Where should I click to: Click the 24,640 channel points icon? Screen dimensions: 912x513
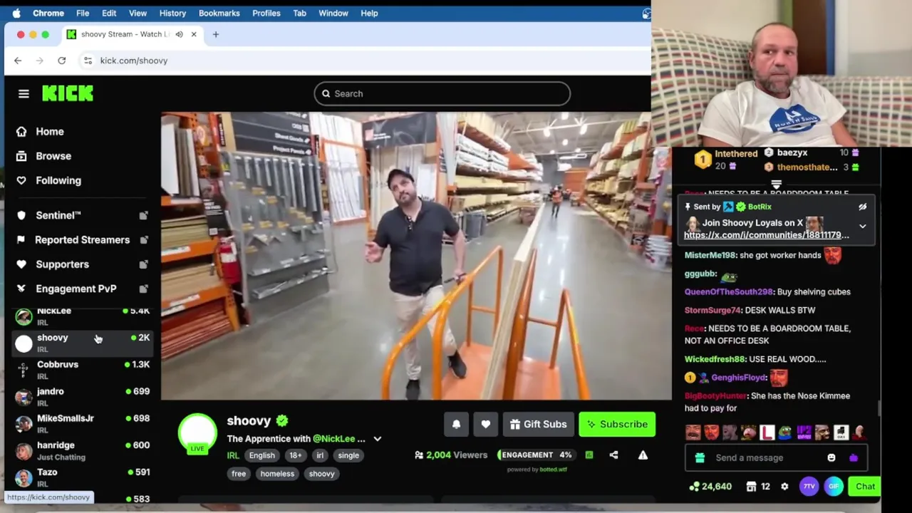click(x=710, y=487)
